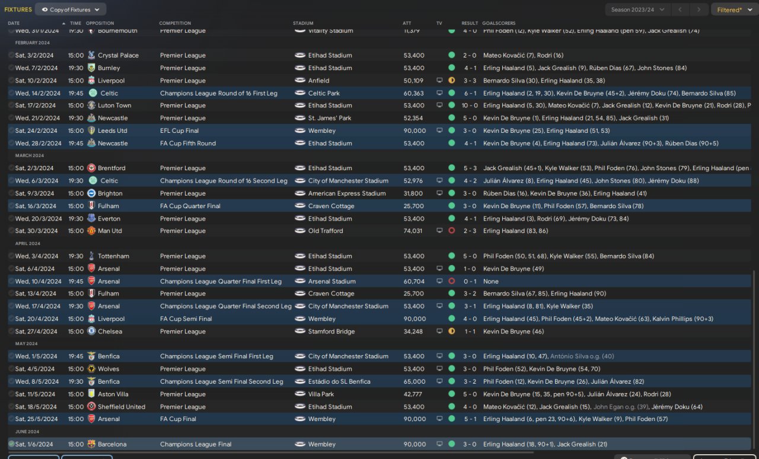The height and width of the screenshot is (459, 759).
Task: Click the Luton Town club badge
Action: pyautogui.click(x=91, y=106)
